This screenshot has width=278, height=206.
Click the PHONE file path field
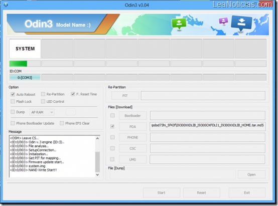click(208, 137)
